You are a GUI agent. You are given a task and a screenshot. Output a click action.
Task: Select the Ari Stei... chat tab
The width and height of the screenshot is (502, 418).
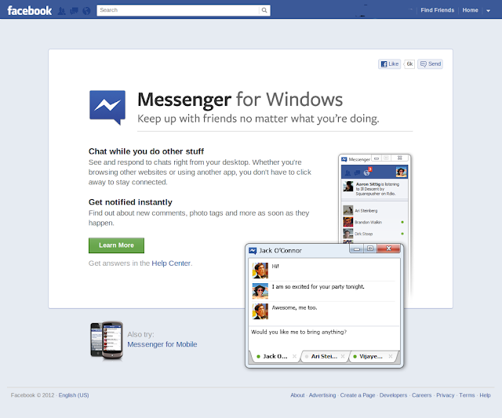tap(324, 357)
